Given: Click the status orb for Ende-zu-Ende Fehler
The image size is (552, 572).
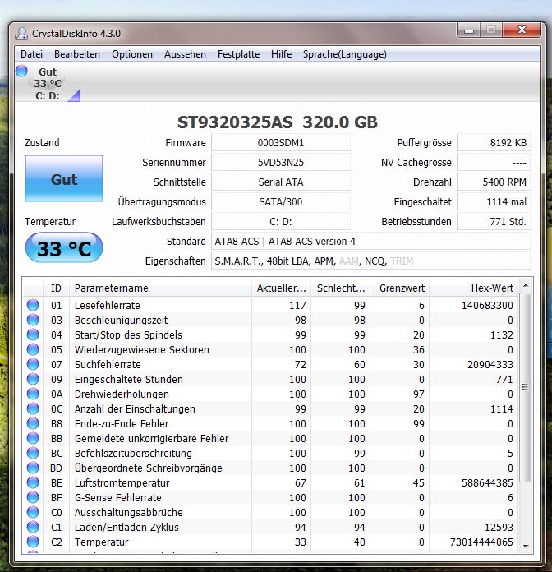Looking at the screenshot, I should 33,423.
